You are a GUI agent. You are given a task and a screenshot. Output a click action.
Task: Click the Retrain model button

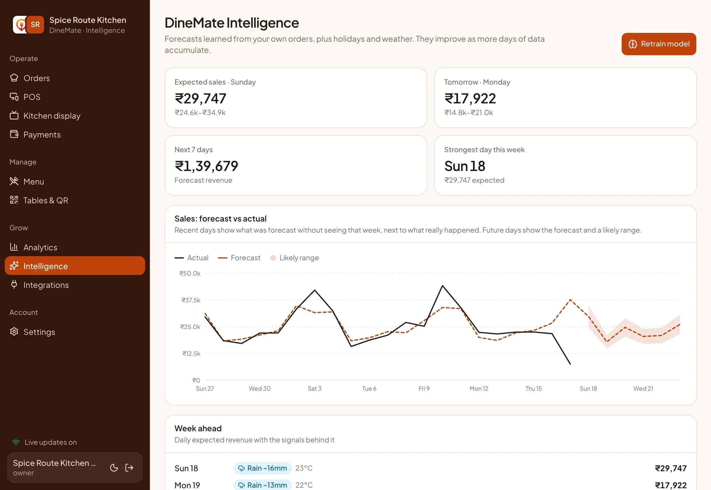pos(659,44)
